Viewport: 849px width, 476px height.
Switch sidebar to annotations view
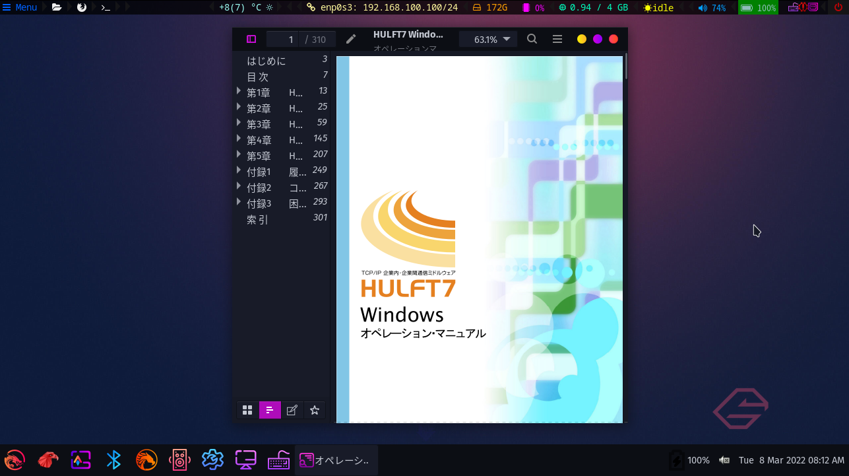click(x=292, y=410)
